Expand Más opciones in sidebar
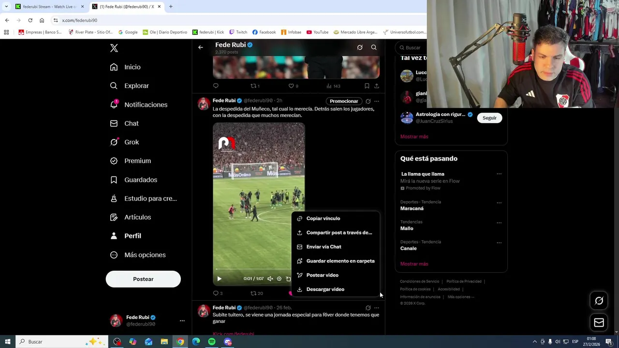The height and width of the screenshot is (348, 619). 138,255
